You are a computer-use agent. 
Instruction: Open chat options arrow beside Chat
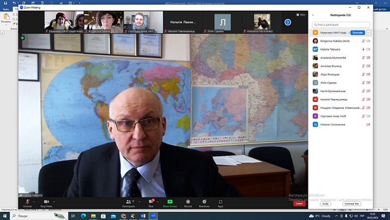point(158,202)
